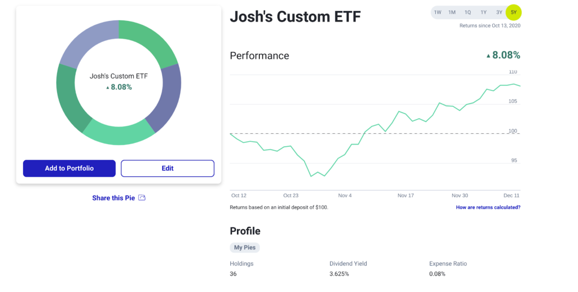Click the share icon beside Share this Pie
The width and height of the screenshot is (578, 292).
click(142, 198)
